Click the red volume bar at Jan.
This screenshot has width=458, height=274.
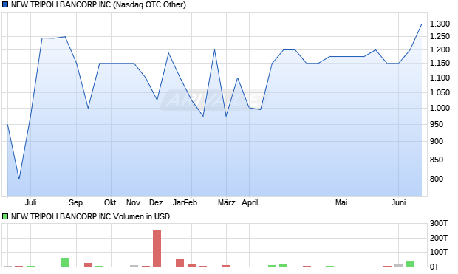pos(180,263)
